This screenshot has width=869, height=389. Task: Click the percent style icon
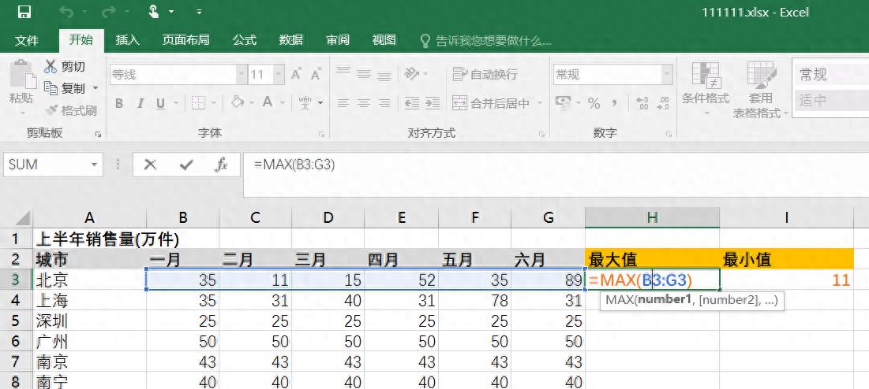pyautogui.click(x=594, y=103)
